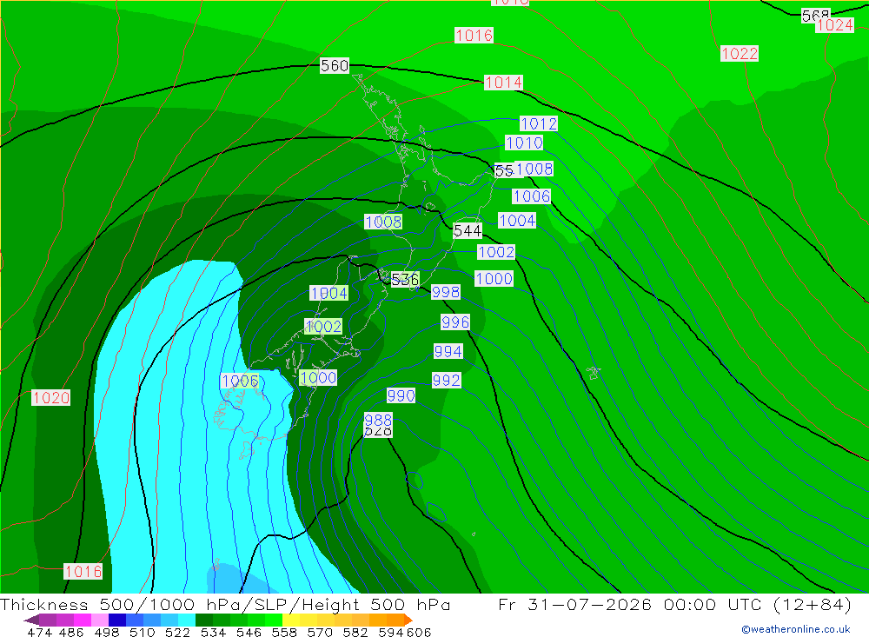The image size is (869, 637).
Task: Click the legend value 474
Action: [x=39, y=632]
